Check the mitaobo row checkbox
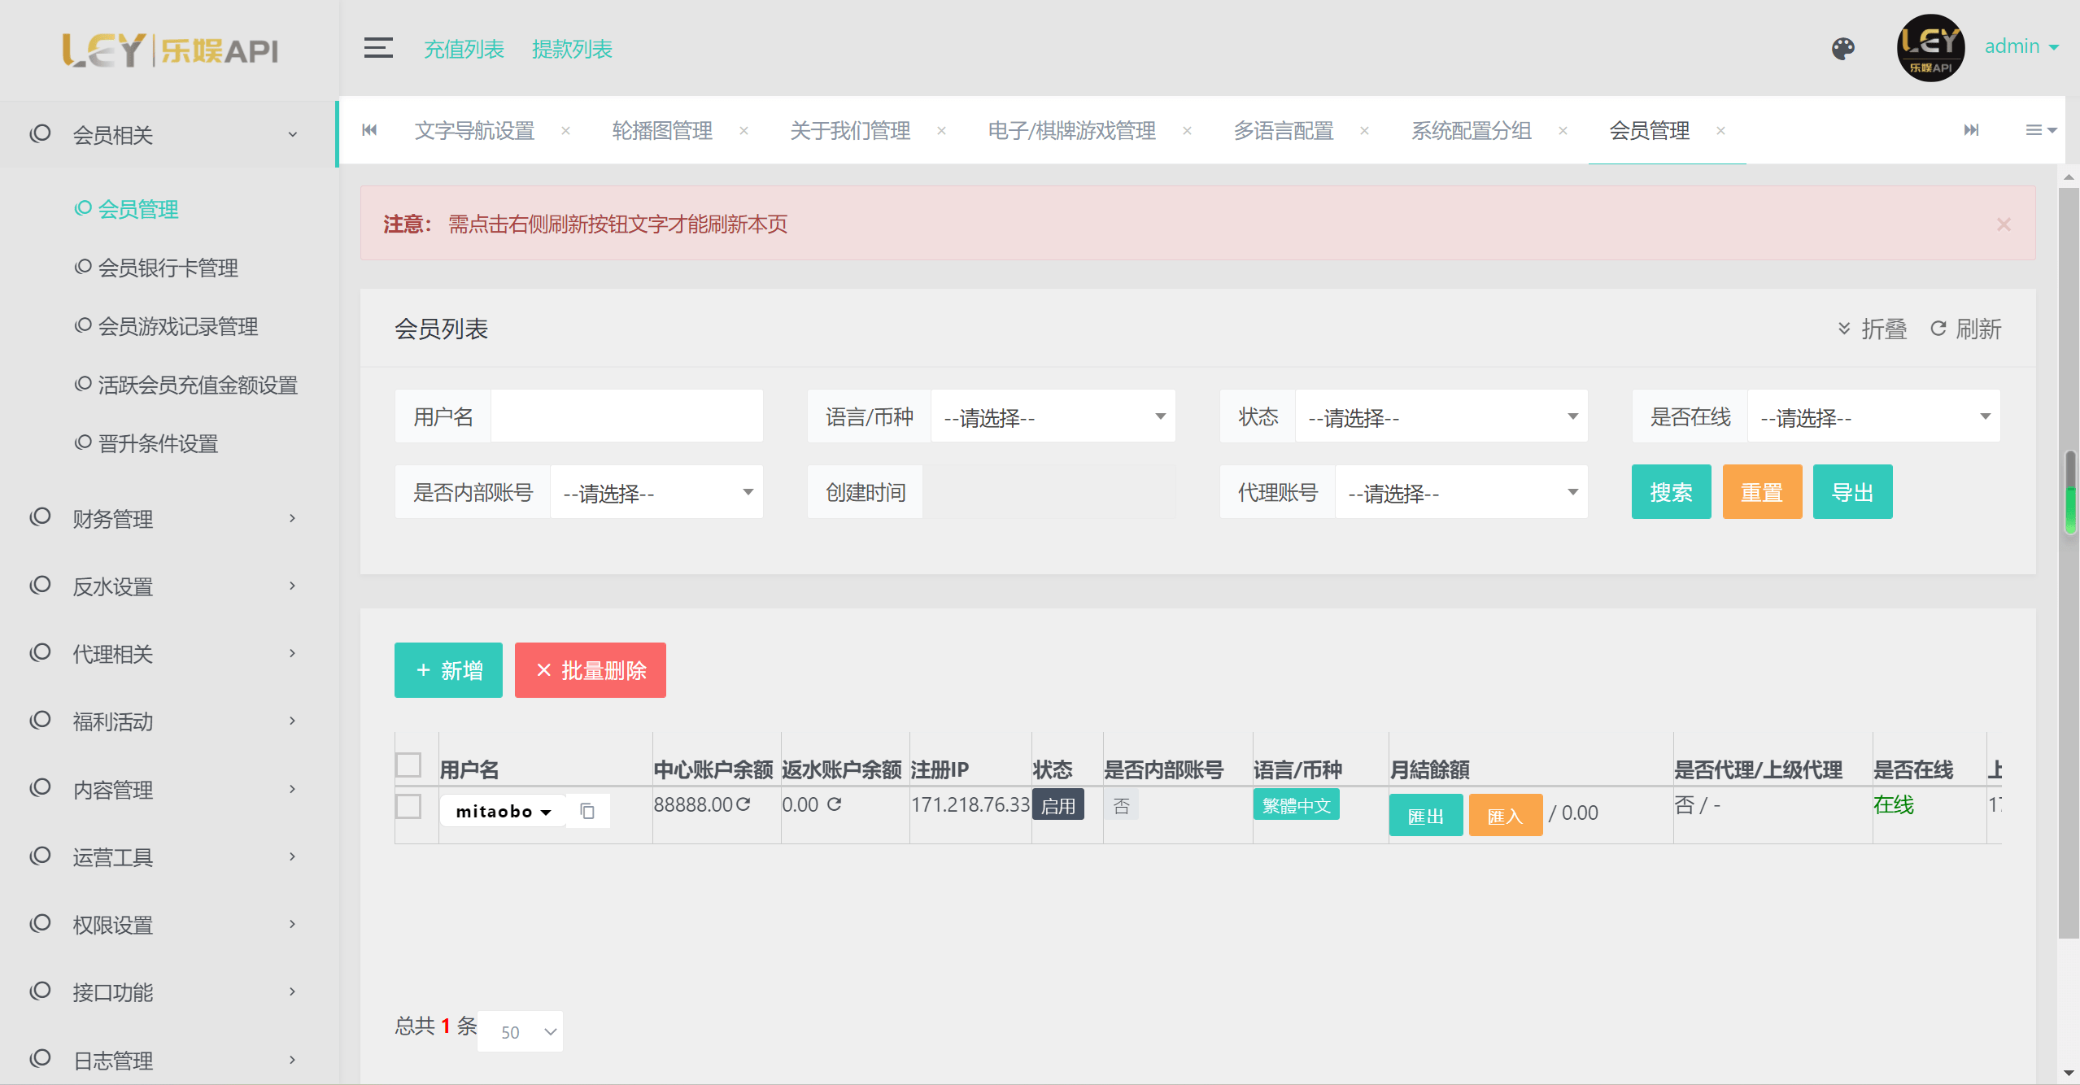The image size is (2080, 1085). (x=408, y=807)
